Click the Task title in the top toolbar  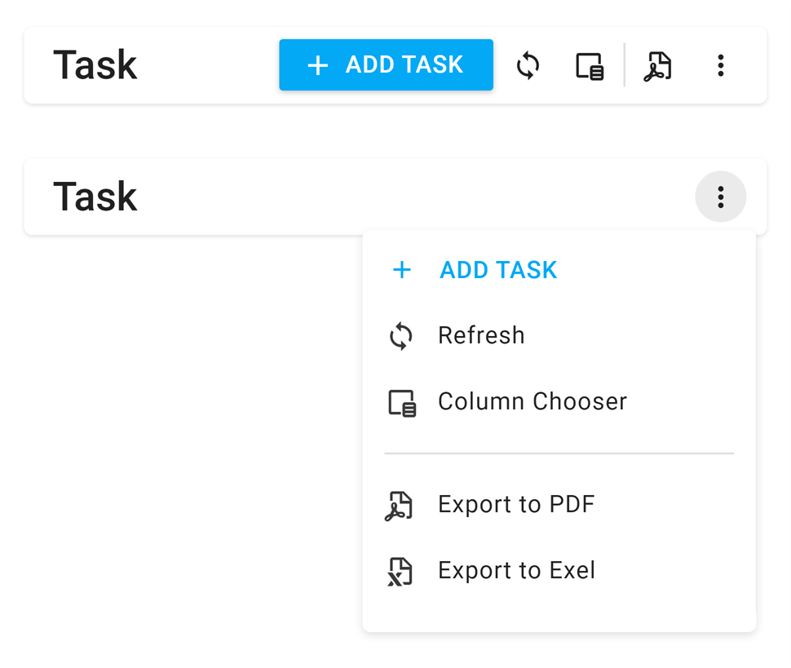(x=95, y=65)
